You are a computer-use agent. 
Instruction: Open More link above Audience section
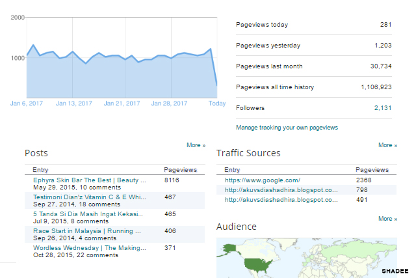[387, 219]
